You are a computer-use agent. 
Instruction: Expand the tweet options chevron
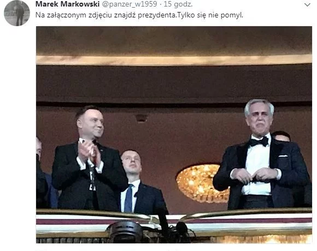pyautogui.click(x=307, y=5)
